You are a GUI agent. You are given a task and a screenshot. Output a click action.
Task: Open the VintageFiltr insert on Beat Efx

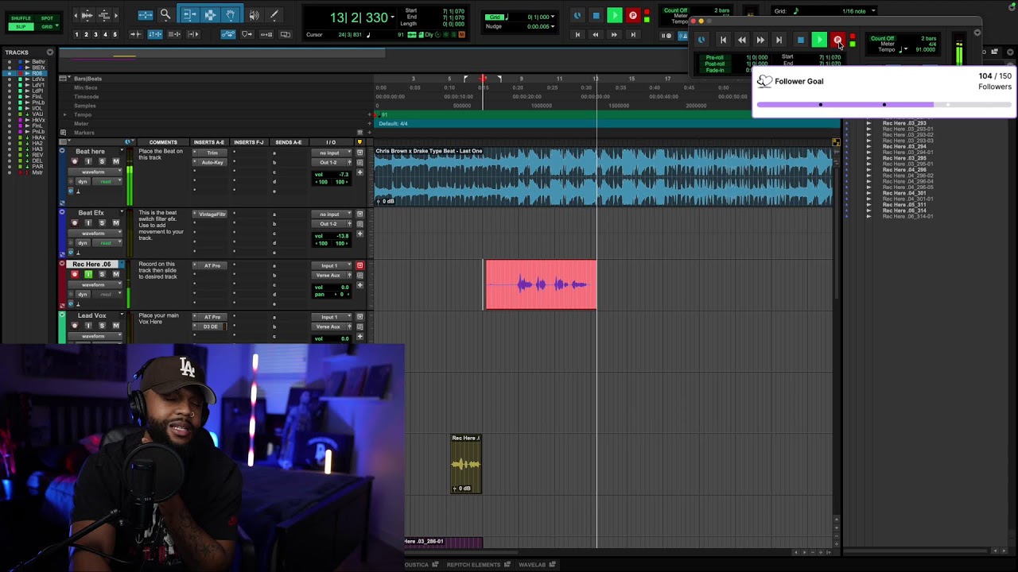click(x=212, y=214)
